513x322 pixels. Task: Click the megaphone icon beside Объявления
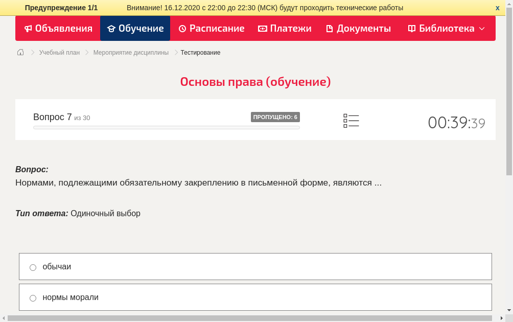[28, 28]
